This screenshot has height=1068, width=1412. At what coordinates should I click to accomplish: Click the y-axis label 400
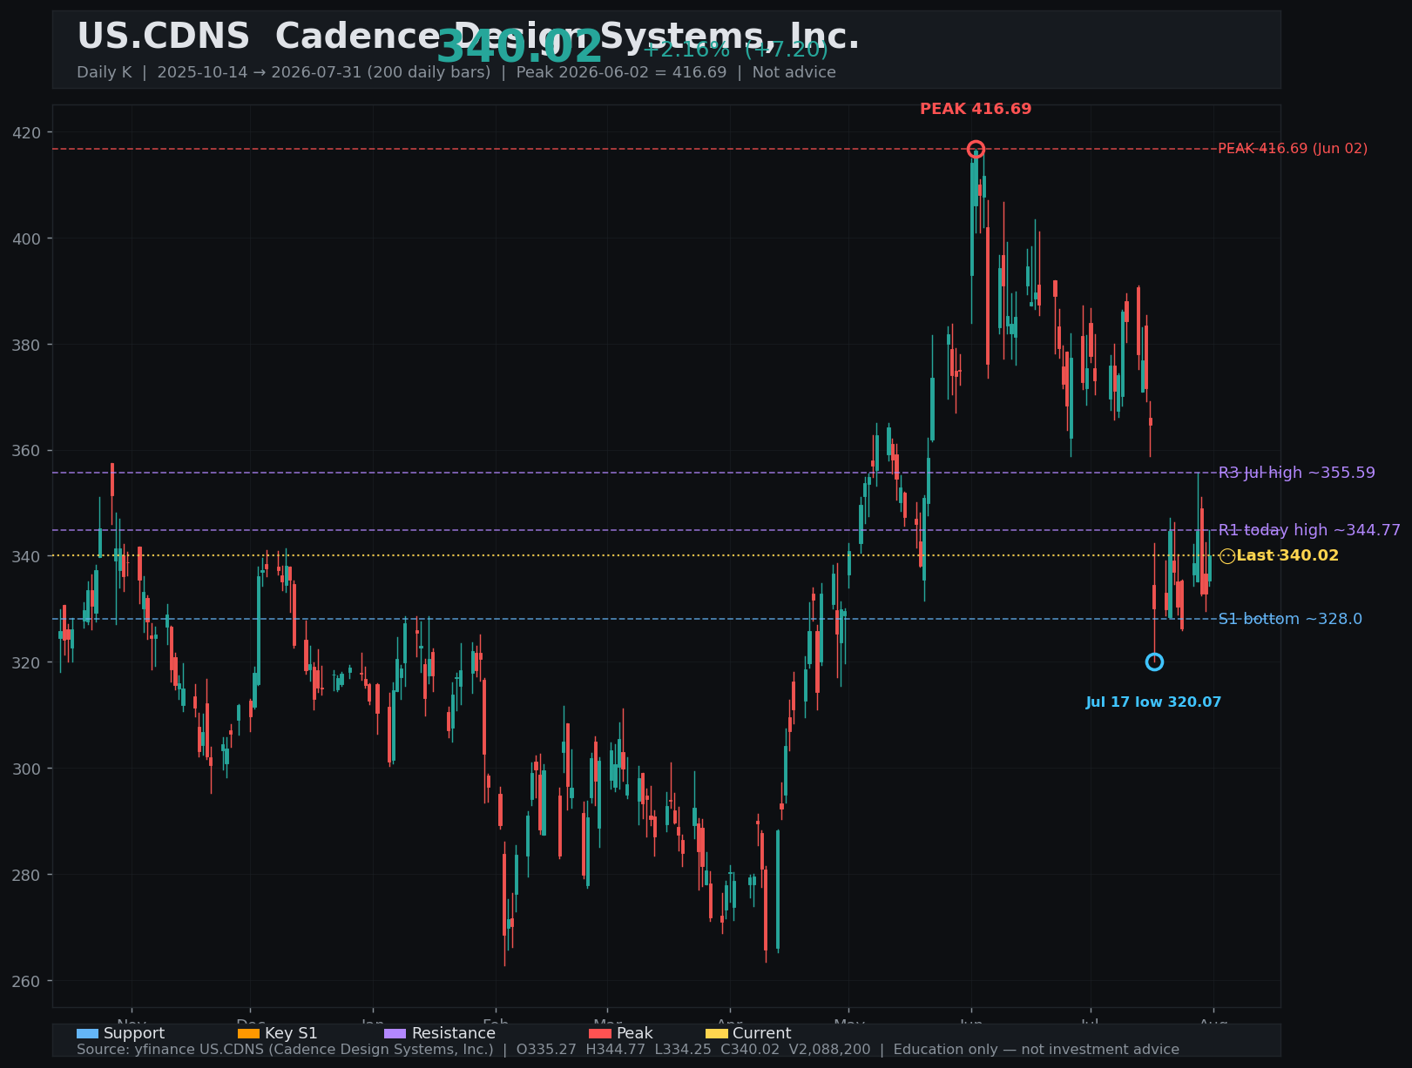28,238
